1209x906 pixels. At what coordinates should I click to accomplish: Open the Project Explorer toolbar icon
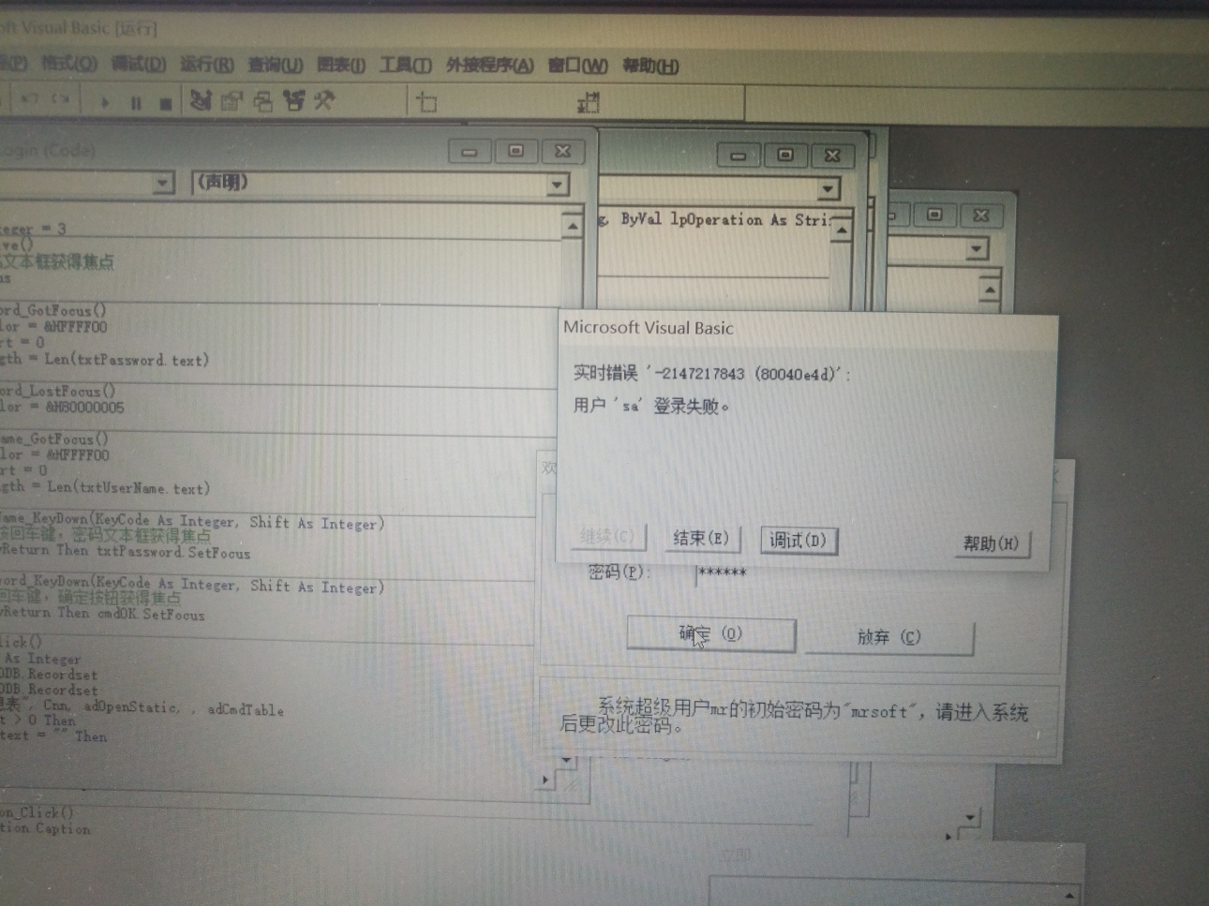coord(201,100)
